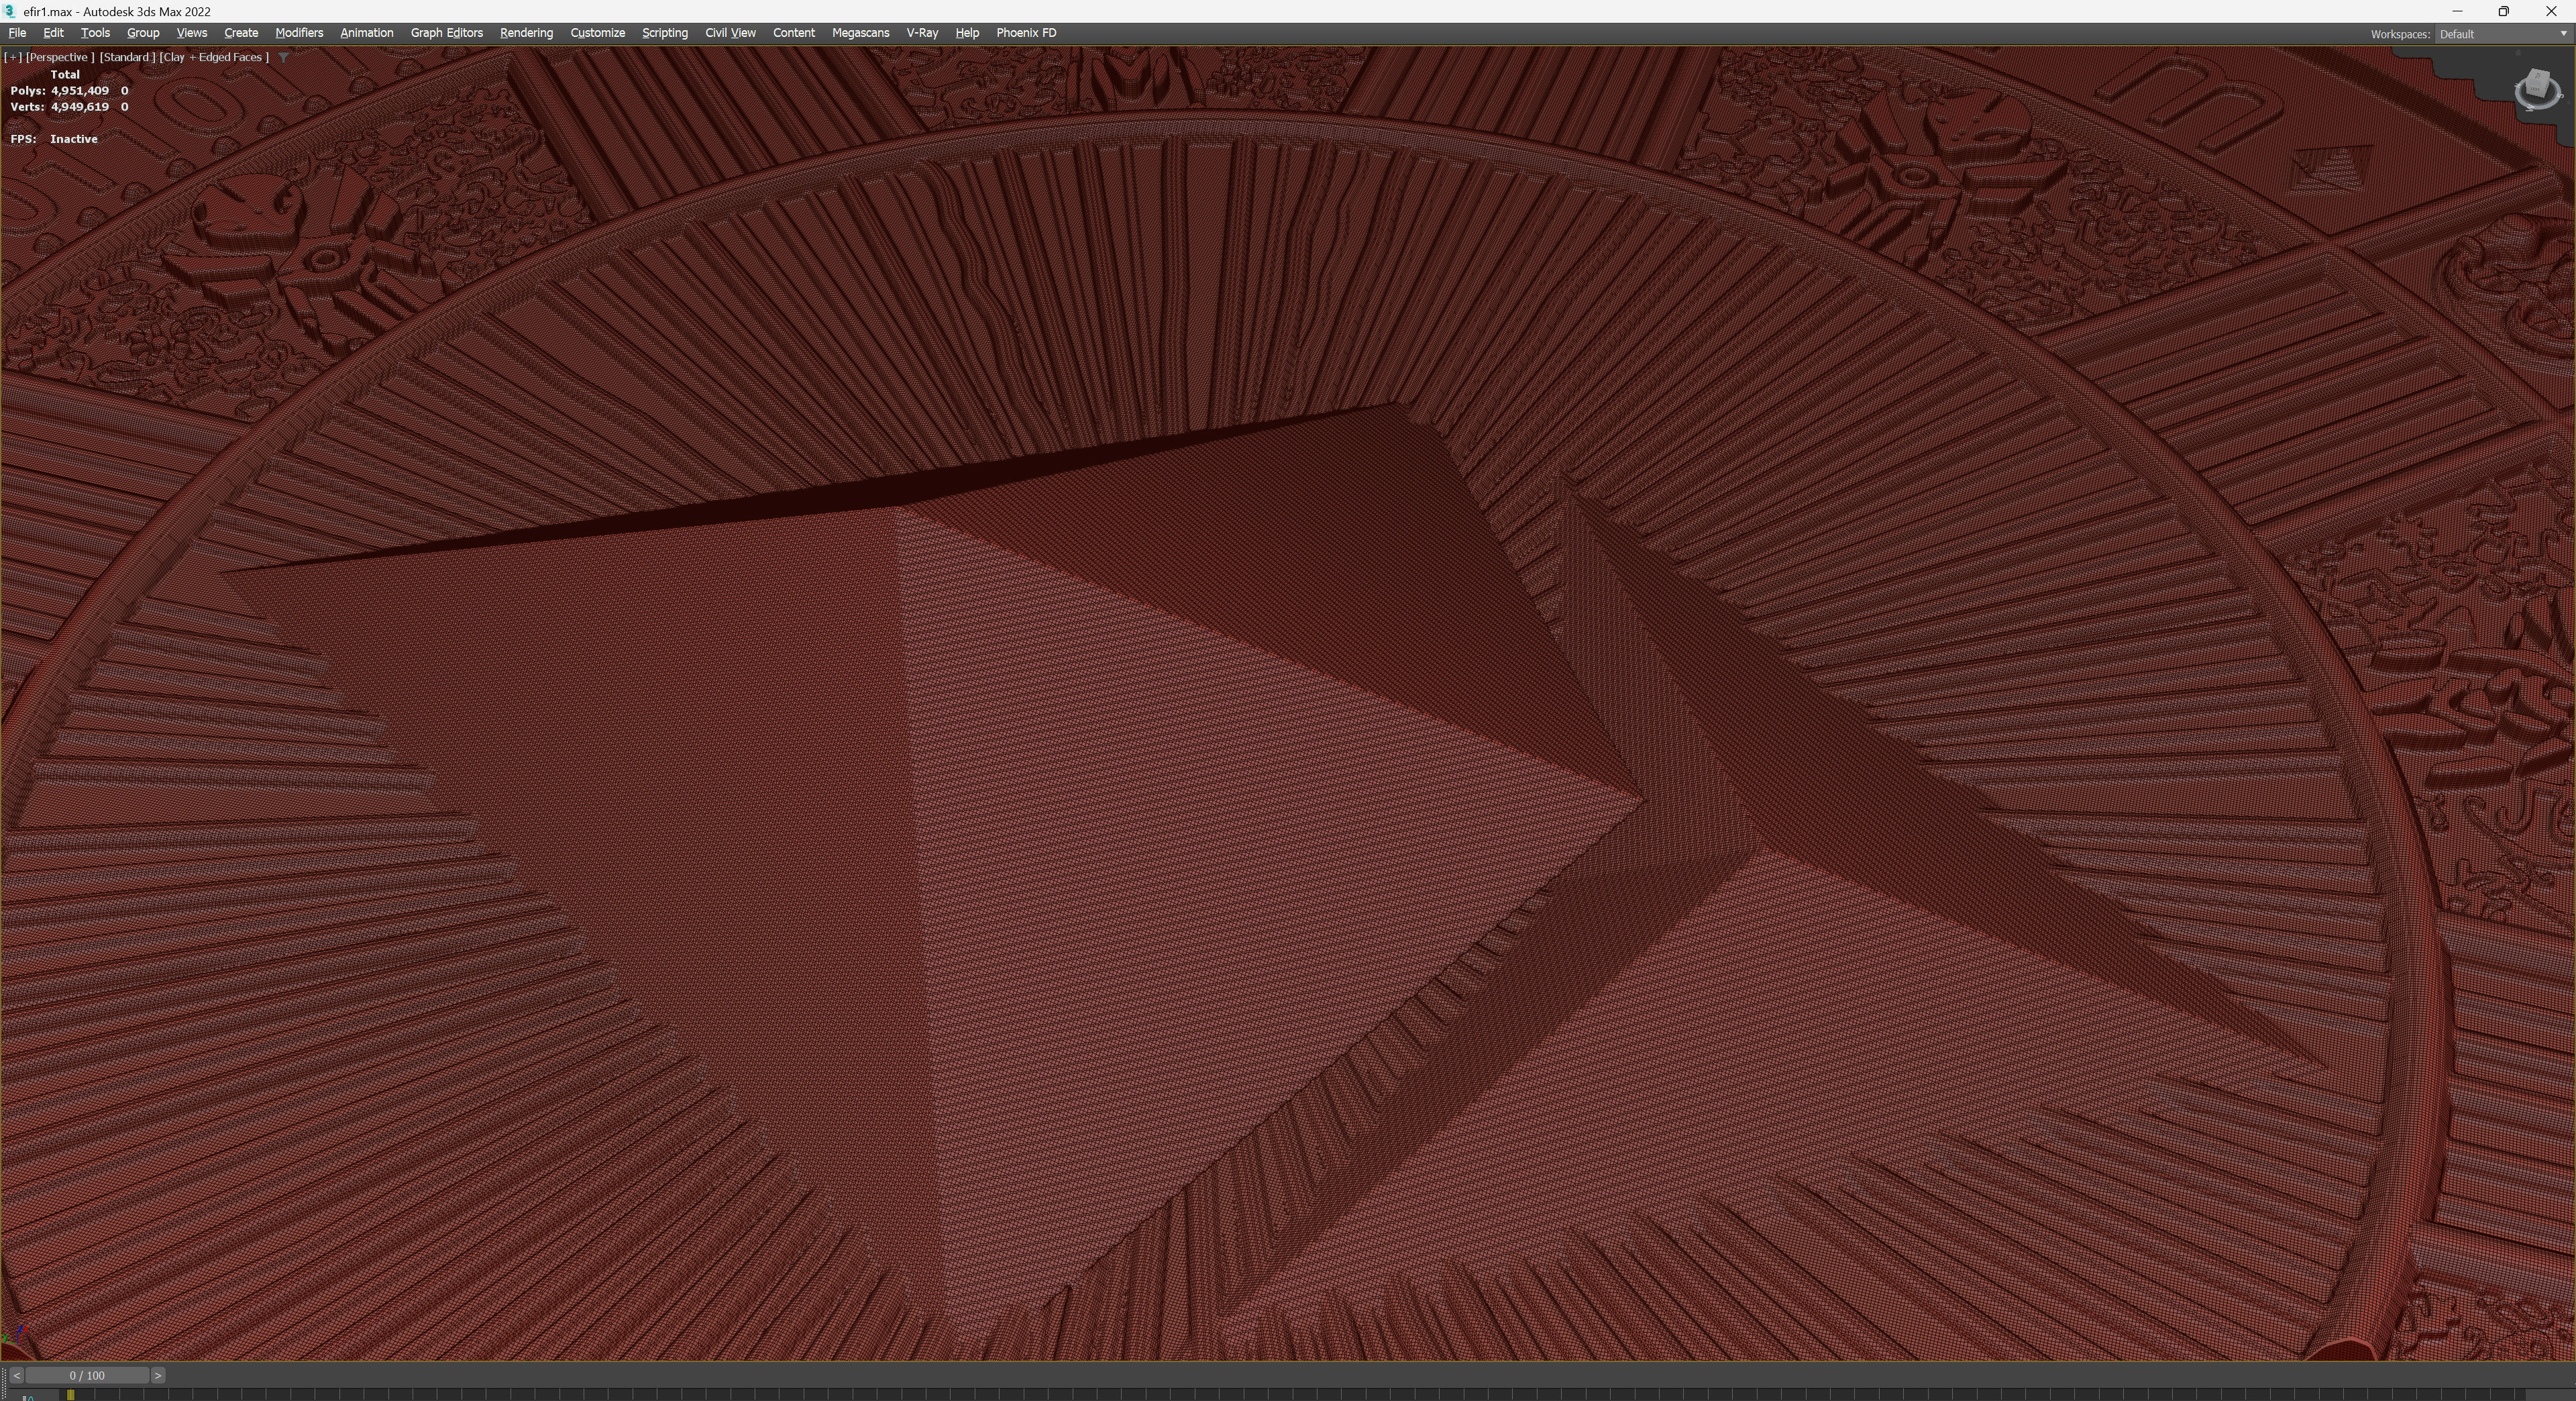2576x1401 pixels.
Task: Open the V-Ray menu
Action: point(921,33)
